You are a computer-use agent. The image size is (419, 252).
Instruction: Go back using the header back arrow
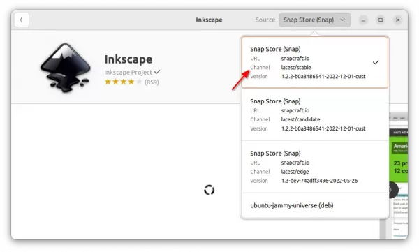(x=22, y=20)
